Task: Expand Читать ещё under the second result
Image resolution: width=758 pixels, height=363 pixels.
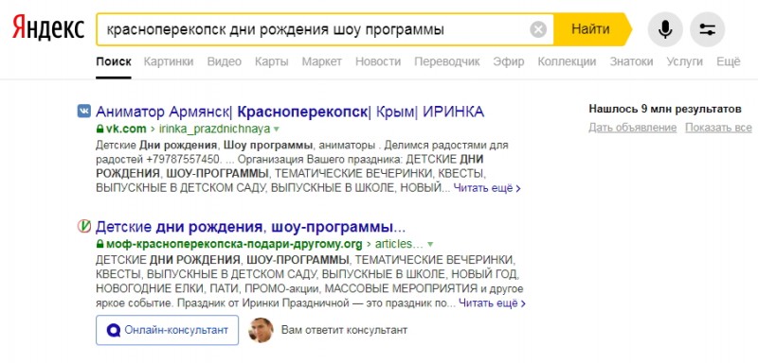Action: coord(492,303)
